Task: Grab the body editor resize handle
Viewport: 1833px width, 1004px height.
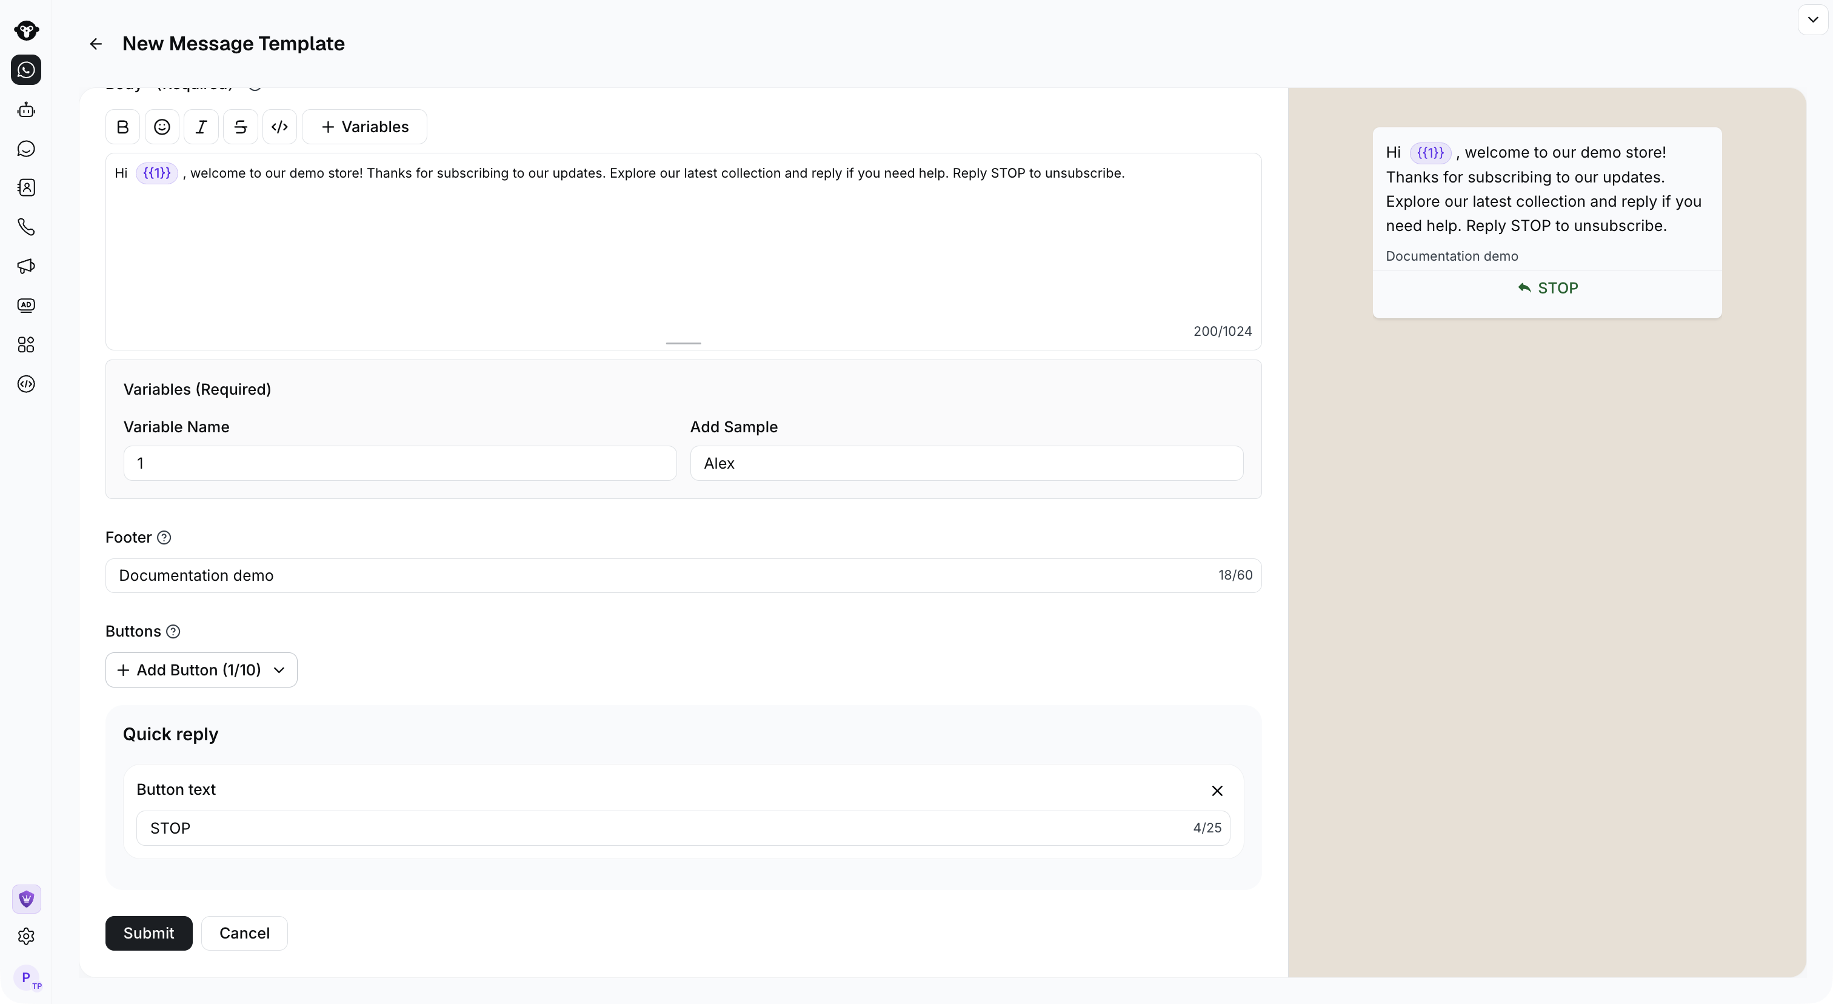Action: click(x=683, y=343)
